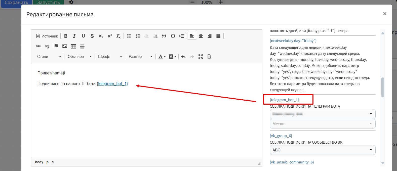Image resolution: width=397 pixels, height=171 pixels.
Task: Remove hyperlink with unlink icon
Action: [x=47, y=46]
